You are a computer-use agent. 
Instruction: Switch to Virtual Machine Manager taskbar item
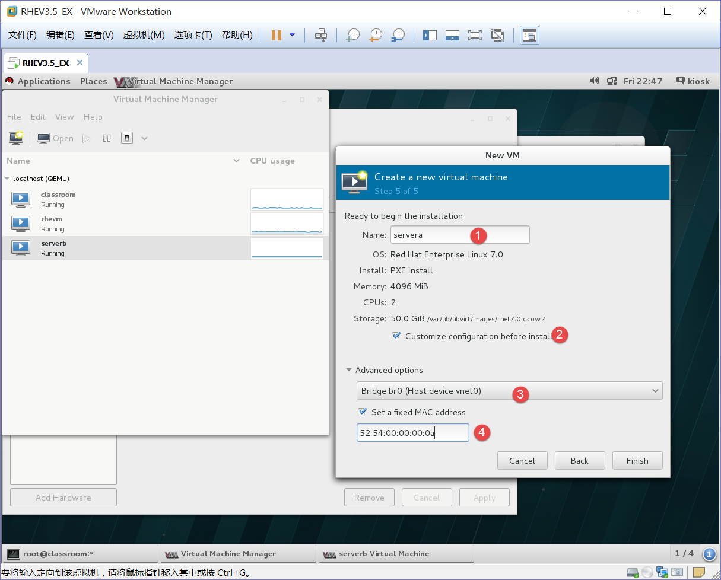[238, 554]
